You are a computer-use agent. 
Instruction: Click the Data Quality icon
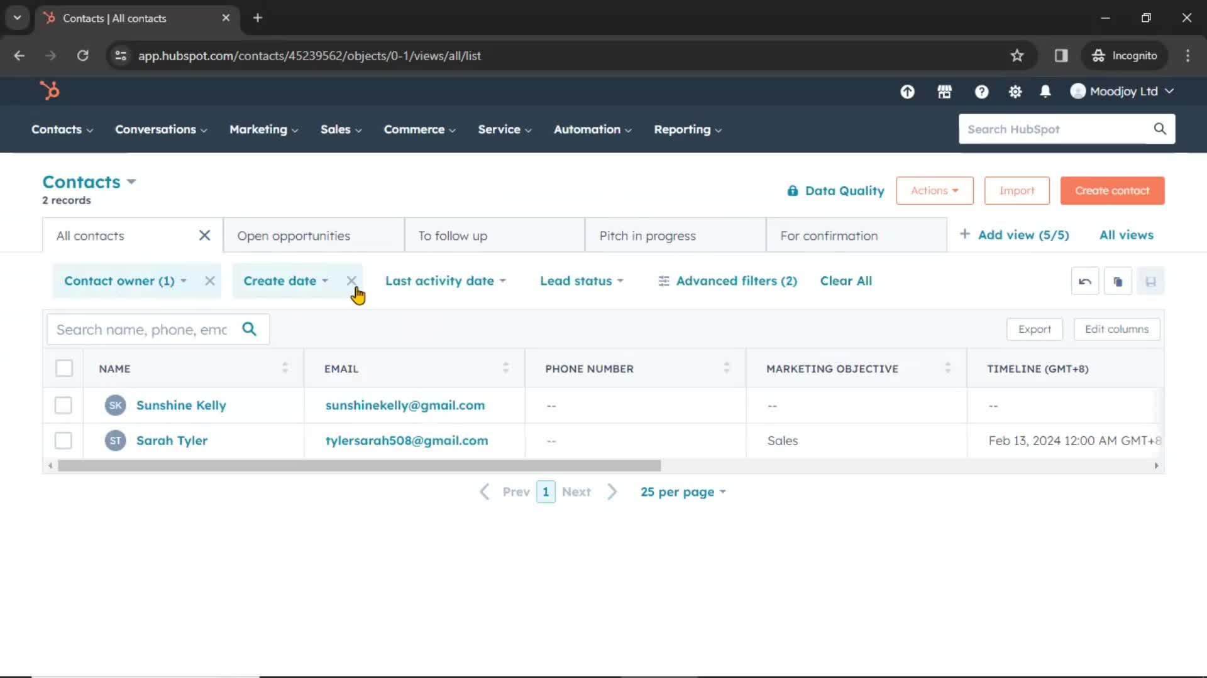tap(791, 190)
